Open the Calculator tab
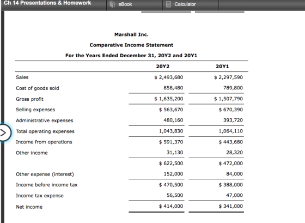305x223 pixels. click(x=191, y=5)
